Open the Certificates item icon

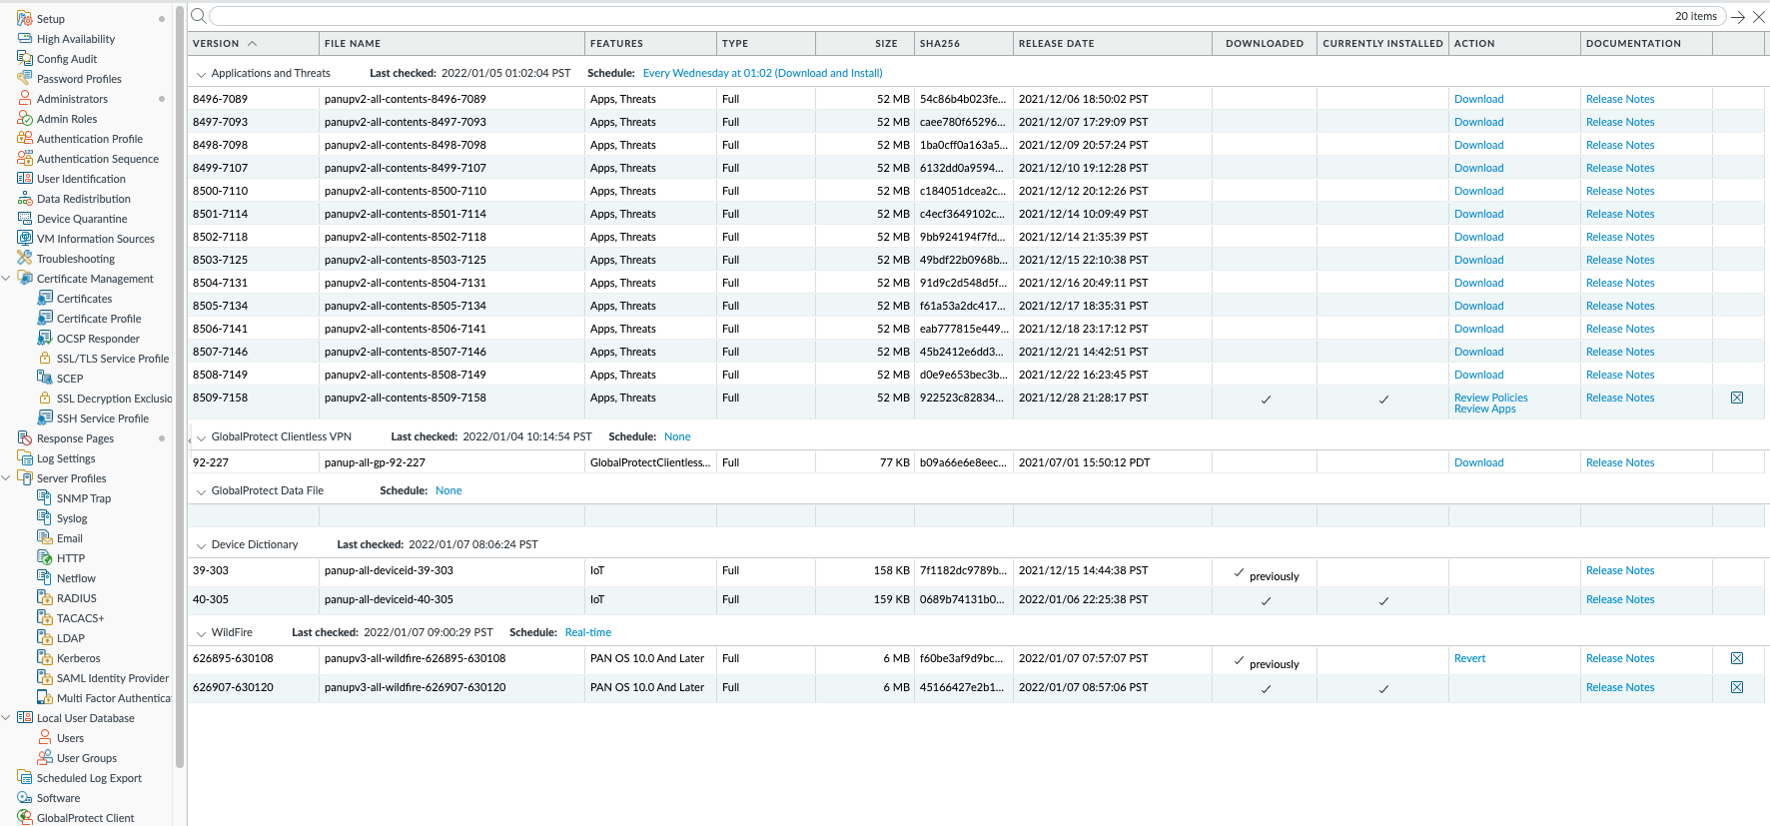pos(45,299)
